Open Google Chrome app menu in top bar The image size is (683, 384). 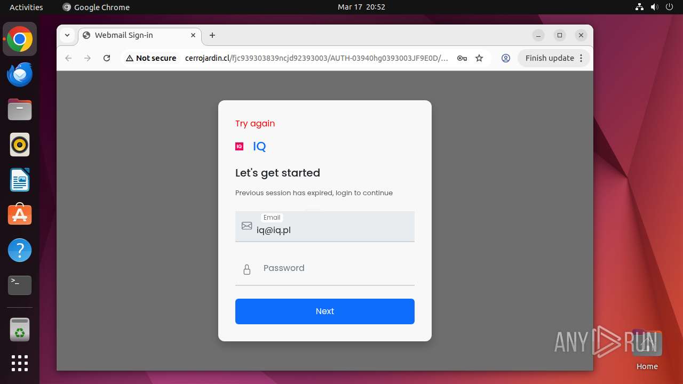[x=96, y=7]
